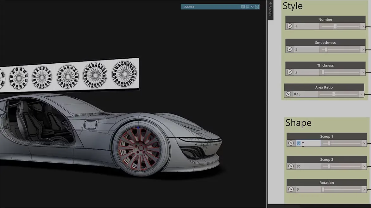
Task: Open the Thickness slider options chevron
Action: click(x=290, y=72)
